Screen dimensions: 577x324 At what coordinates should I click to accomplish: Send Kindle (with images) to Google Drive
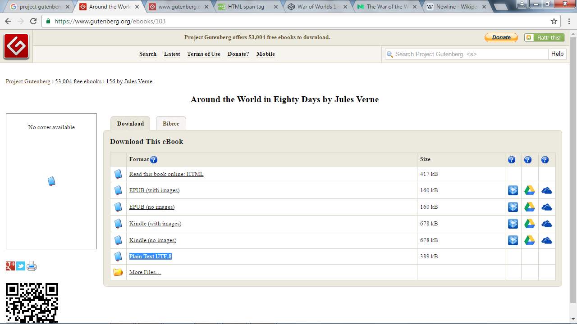pos(530,224)
